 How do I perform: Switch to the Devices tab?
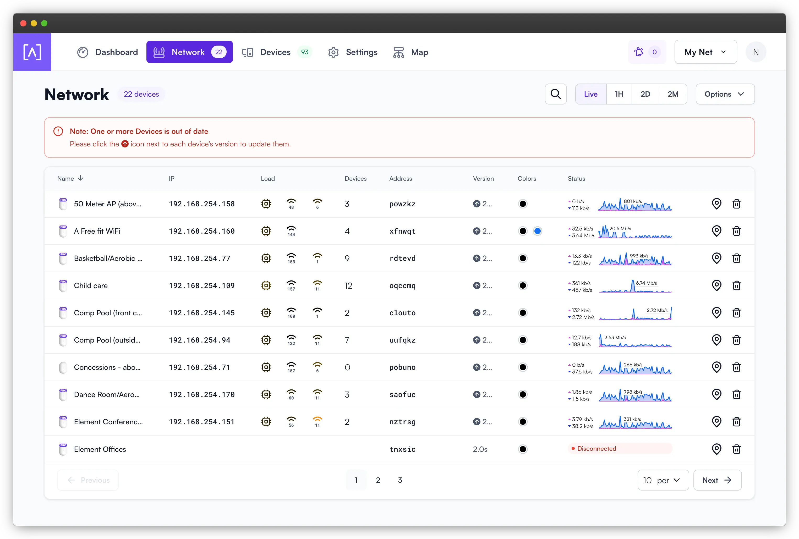(275, 52)
